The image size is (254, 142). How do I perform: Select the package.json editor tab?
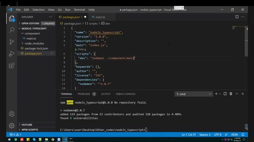72,17
